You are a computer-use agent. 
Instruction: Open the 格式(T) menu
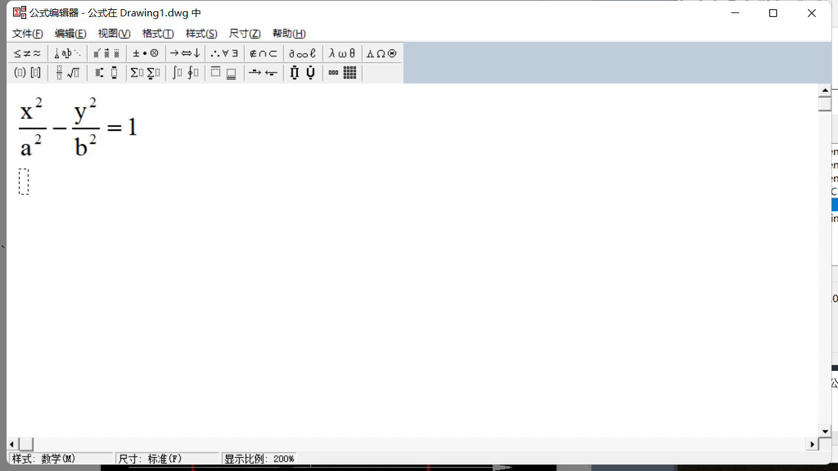(158, 33)
